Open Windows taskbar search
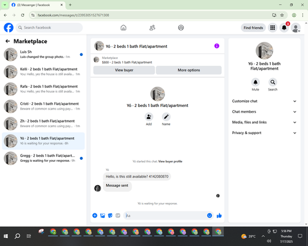 click(x=17, y=236)
